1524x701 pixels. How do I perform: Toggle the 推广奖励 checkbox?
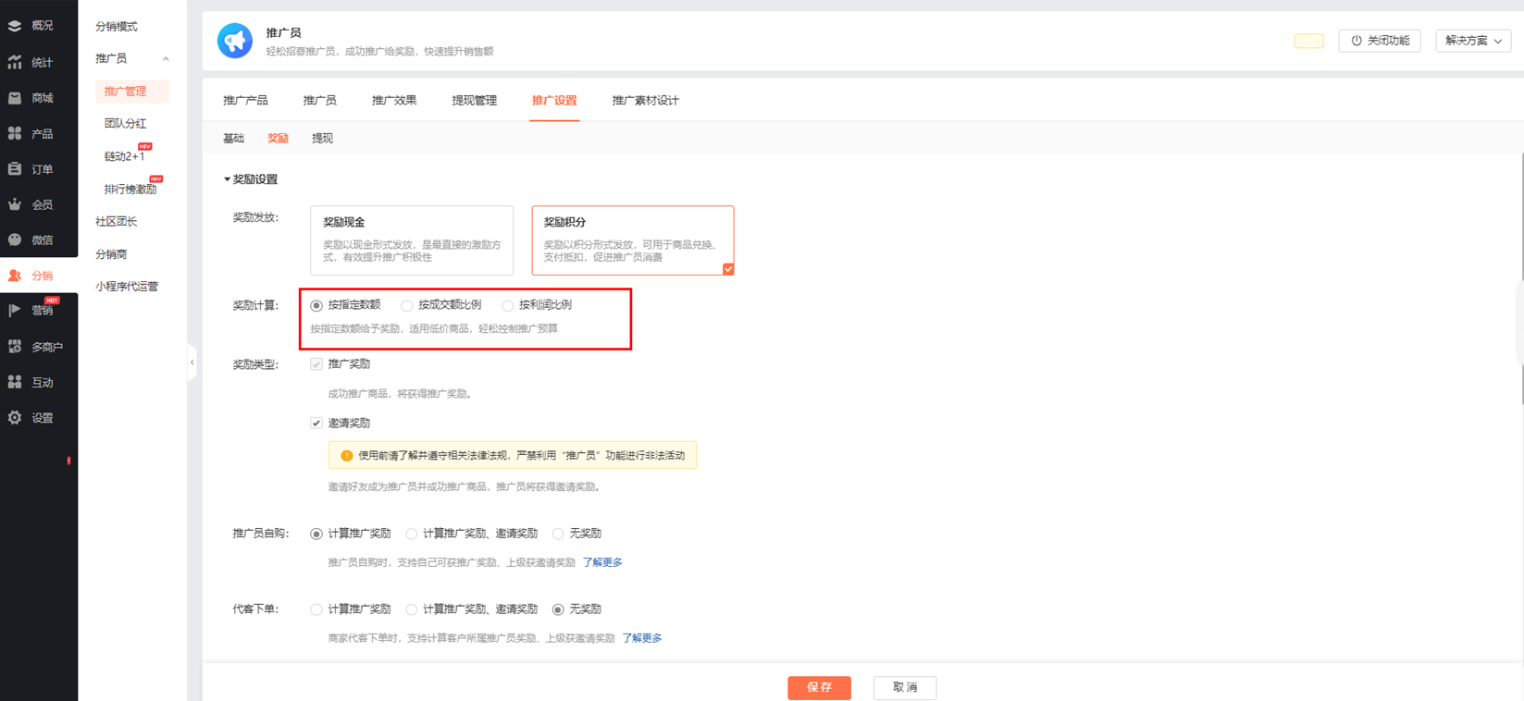[316, 364]
